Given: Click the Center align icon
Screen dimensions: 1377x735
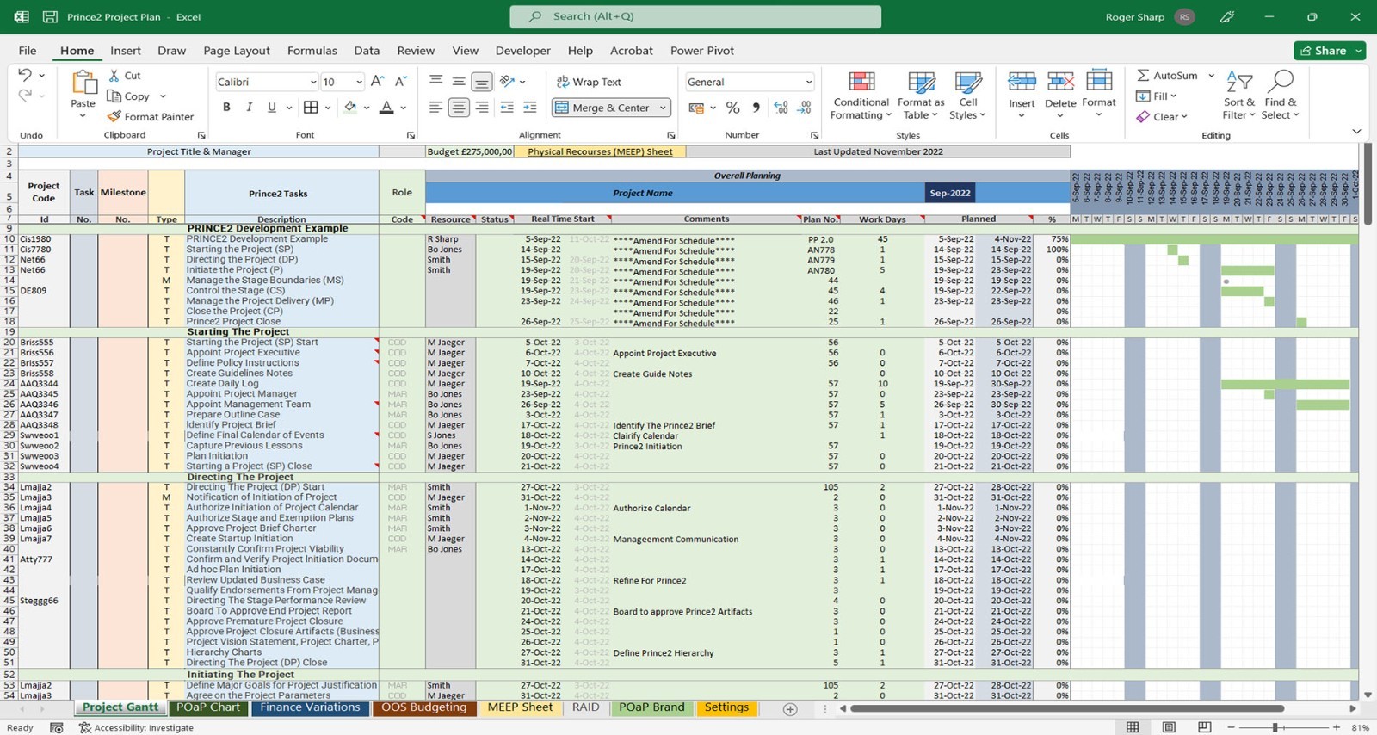Looking at the screenshot, I should point(459,108).
